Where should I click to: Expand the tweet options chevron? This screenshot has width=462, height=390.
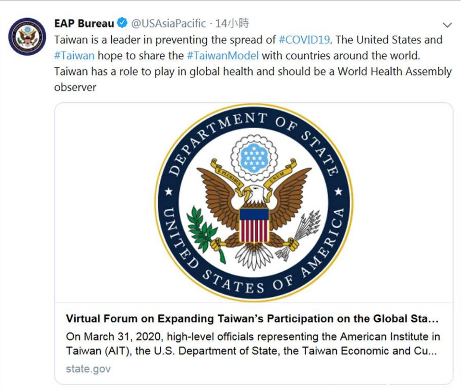coord(447,25)
